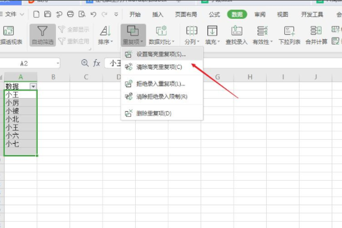
Task: Select 清除拒绝录入限制(R) menu item
Action: 162,96
